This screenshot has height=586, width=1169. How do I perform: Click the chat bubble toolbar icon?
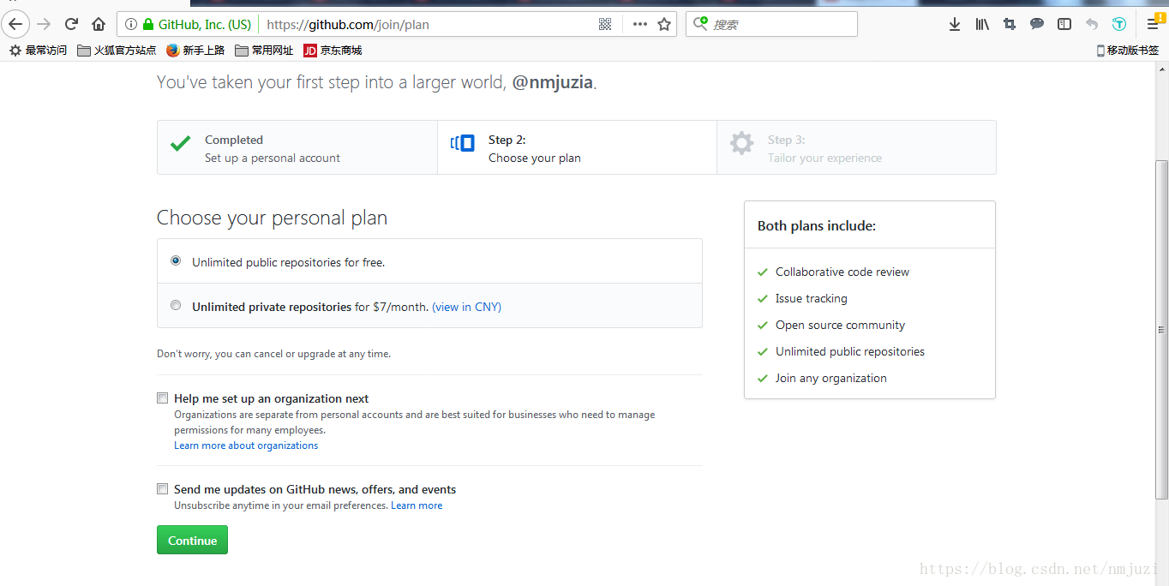(x=1037, y=24)
